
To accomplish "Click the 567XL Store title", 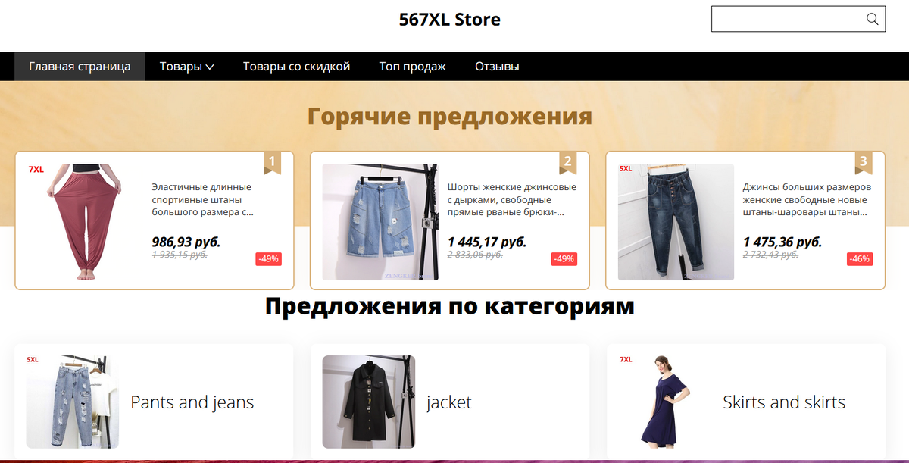I will click(x=450, y=20).
